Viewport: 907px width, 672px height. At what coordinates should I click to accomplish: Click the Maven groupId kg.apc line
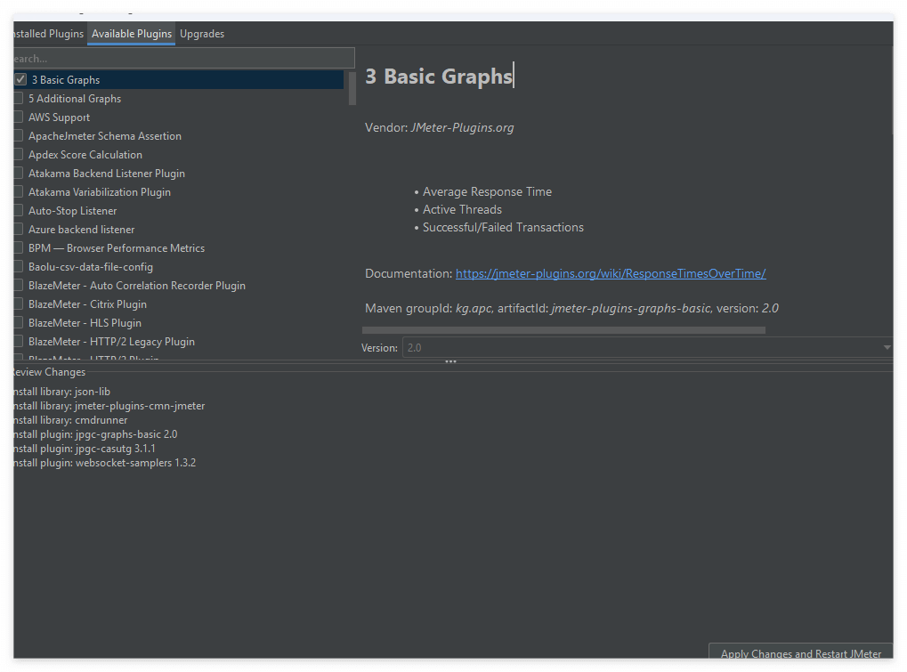(x=571, y=308)
